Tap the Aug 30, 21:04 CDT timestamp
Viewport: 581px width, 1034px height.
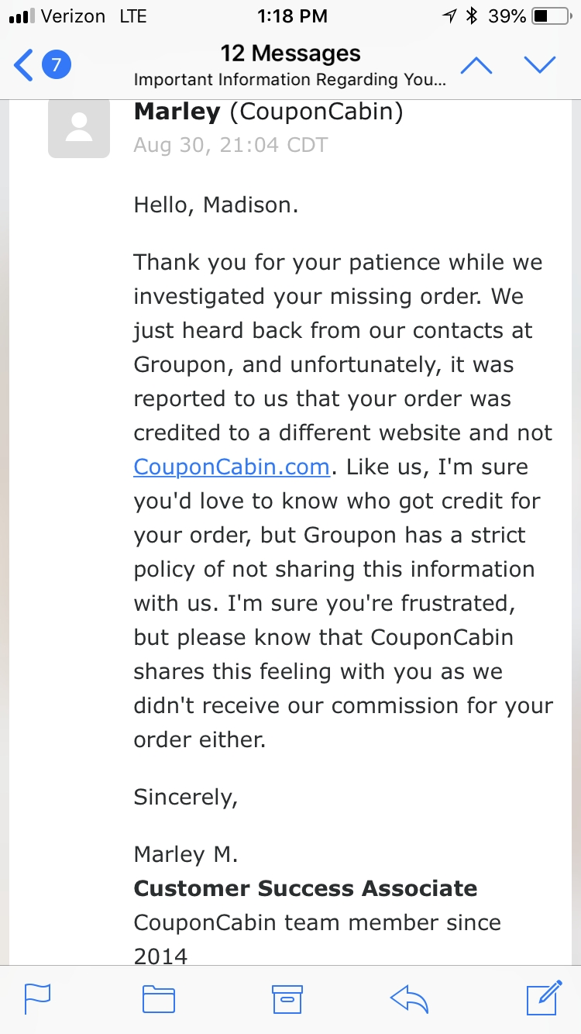coord(231,145)
